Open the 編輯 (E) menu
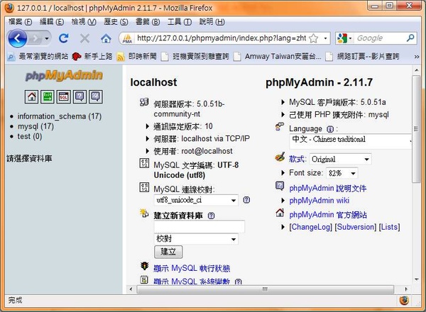426x312 pixels. pos(52,22)
